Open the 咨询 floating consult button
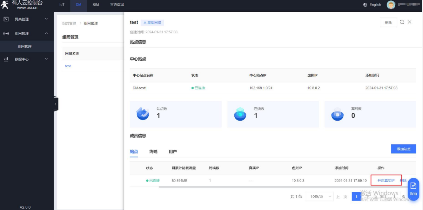Viewport: 423px width, 210px height. point(413,189)
